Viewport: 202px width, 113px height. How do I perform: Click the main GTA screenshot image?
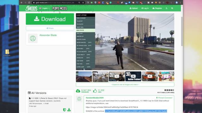(x=125, y=42)
